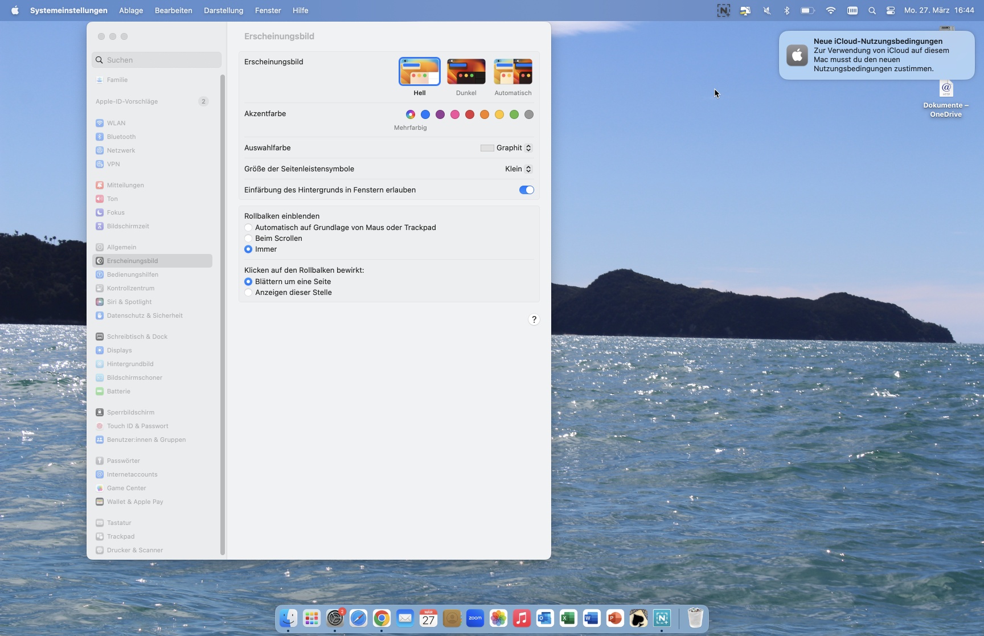Choose the purple accent color
The height and width of the screenshot is (636, 984).
440,114
